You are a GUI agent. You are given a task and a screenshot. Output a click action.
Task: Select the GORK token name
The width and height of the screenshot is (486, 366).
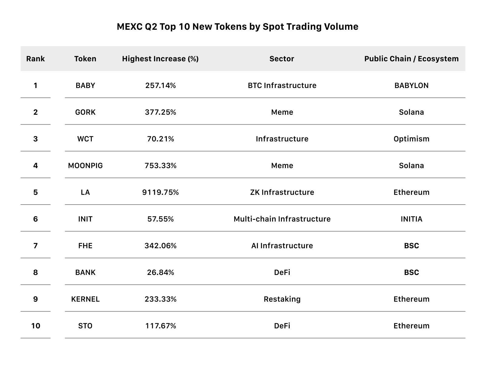(85, 112)
